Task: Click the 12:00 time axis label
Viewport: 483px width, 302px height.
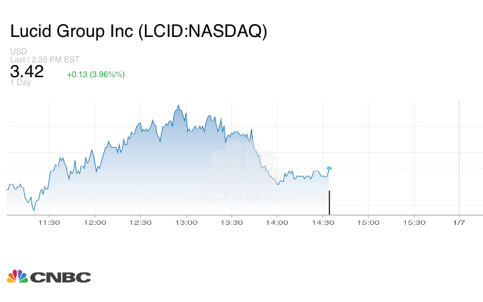Action: (x=95, y=222)
